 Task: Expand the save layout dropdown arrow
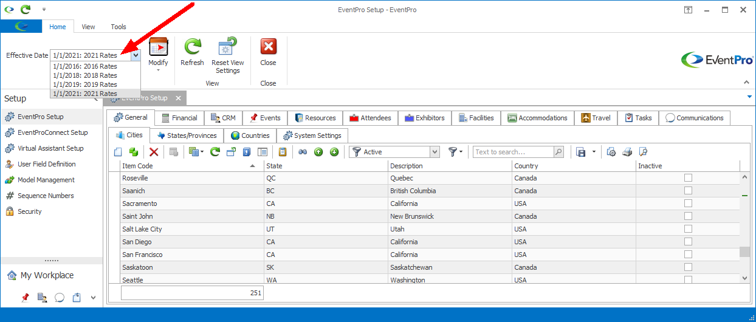coord(594,152)
